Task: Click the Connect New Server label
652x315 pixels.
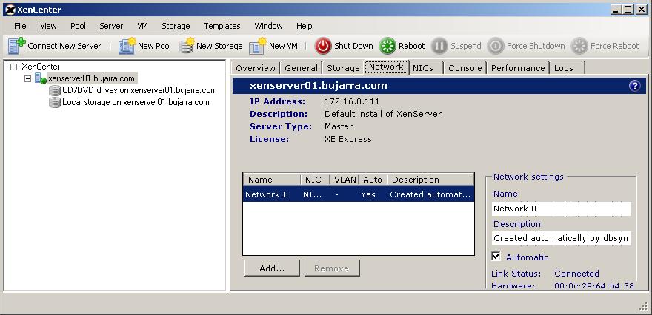Action: click(x=64, y=46)
